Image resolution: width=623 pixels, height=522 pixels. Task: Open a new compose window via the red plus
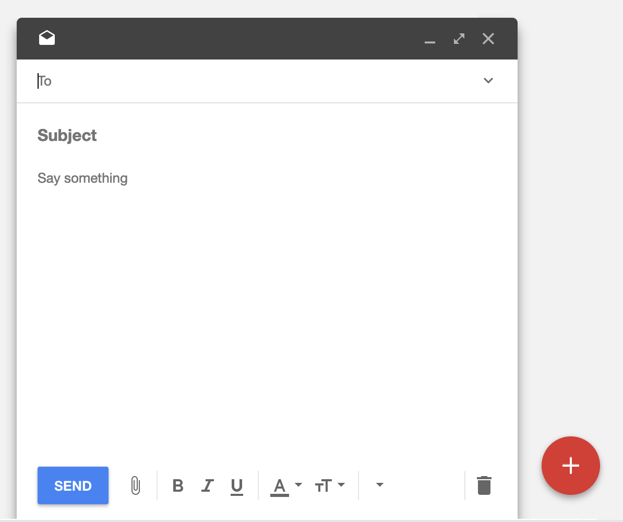click(571, 466)
